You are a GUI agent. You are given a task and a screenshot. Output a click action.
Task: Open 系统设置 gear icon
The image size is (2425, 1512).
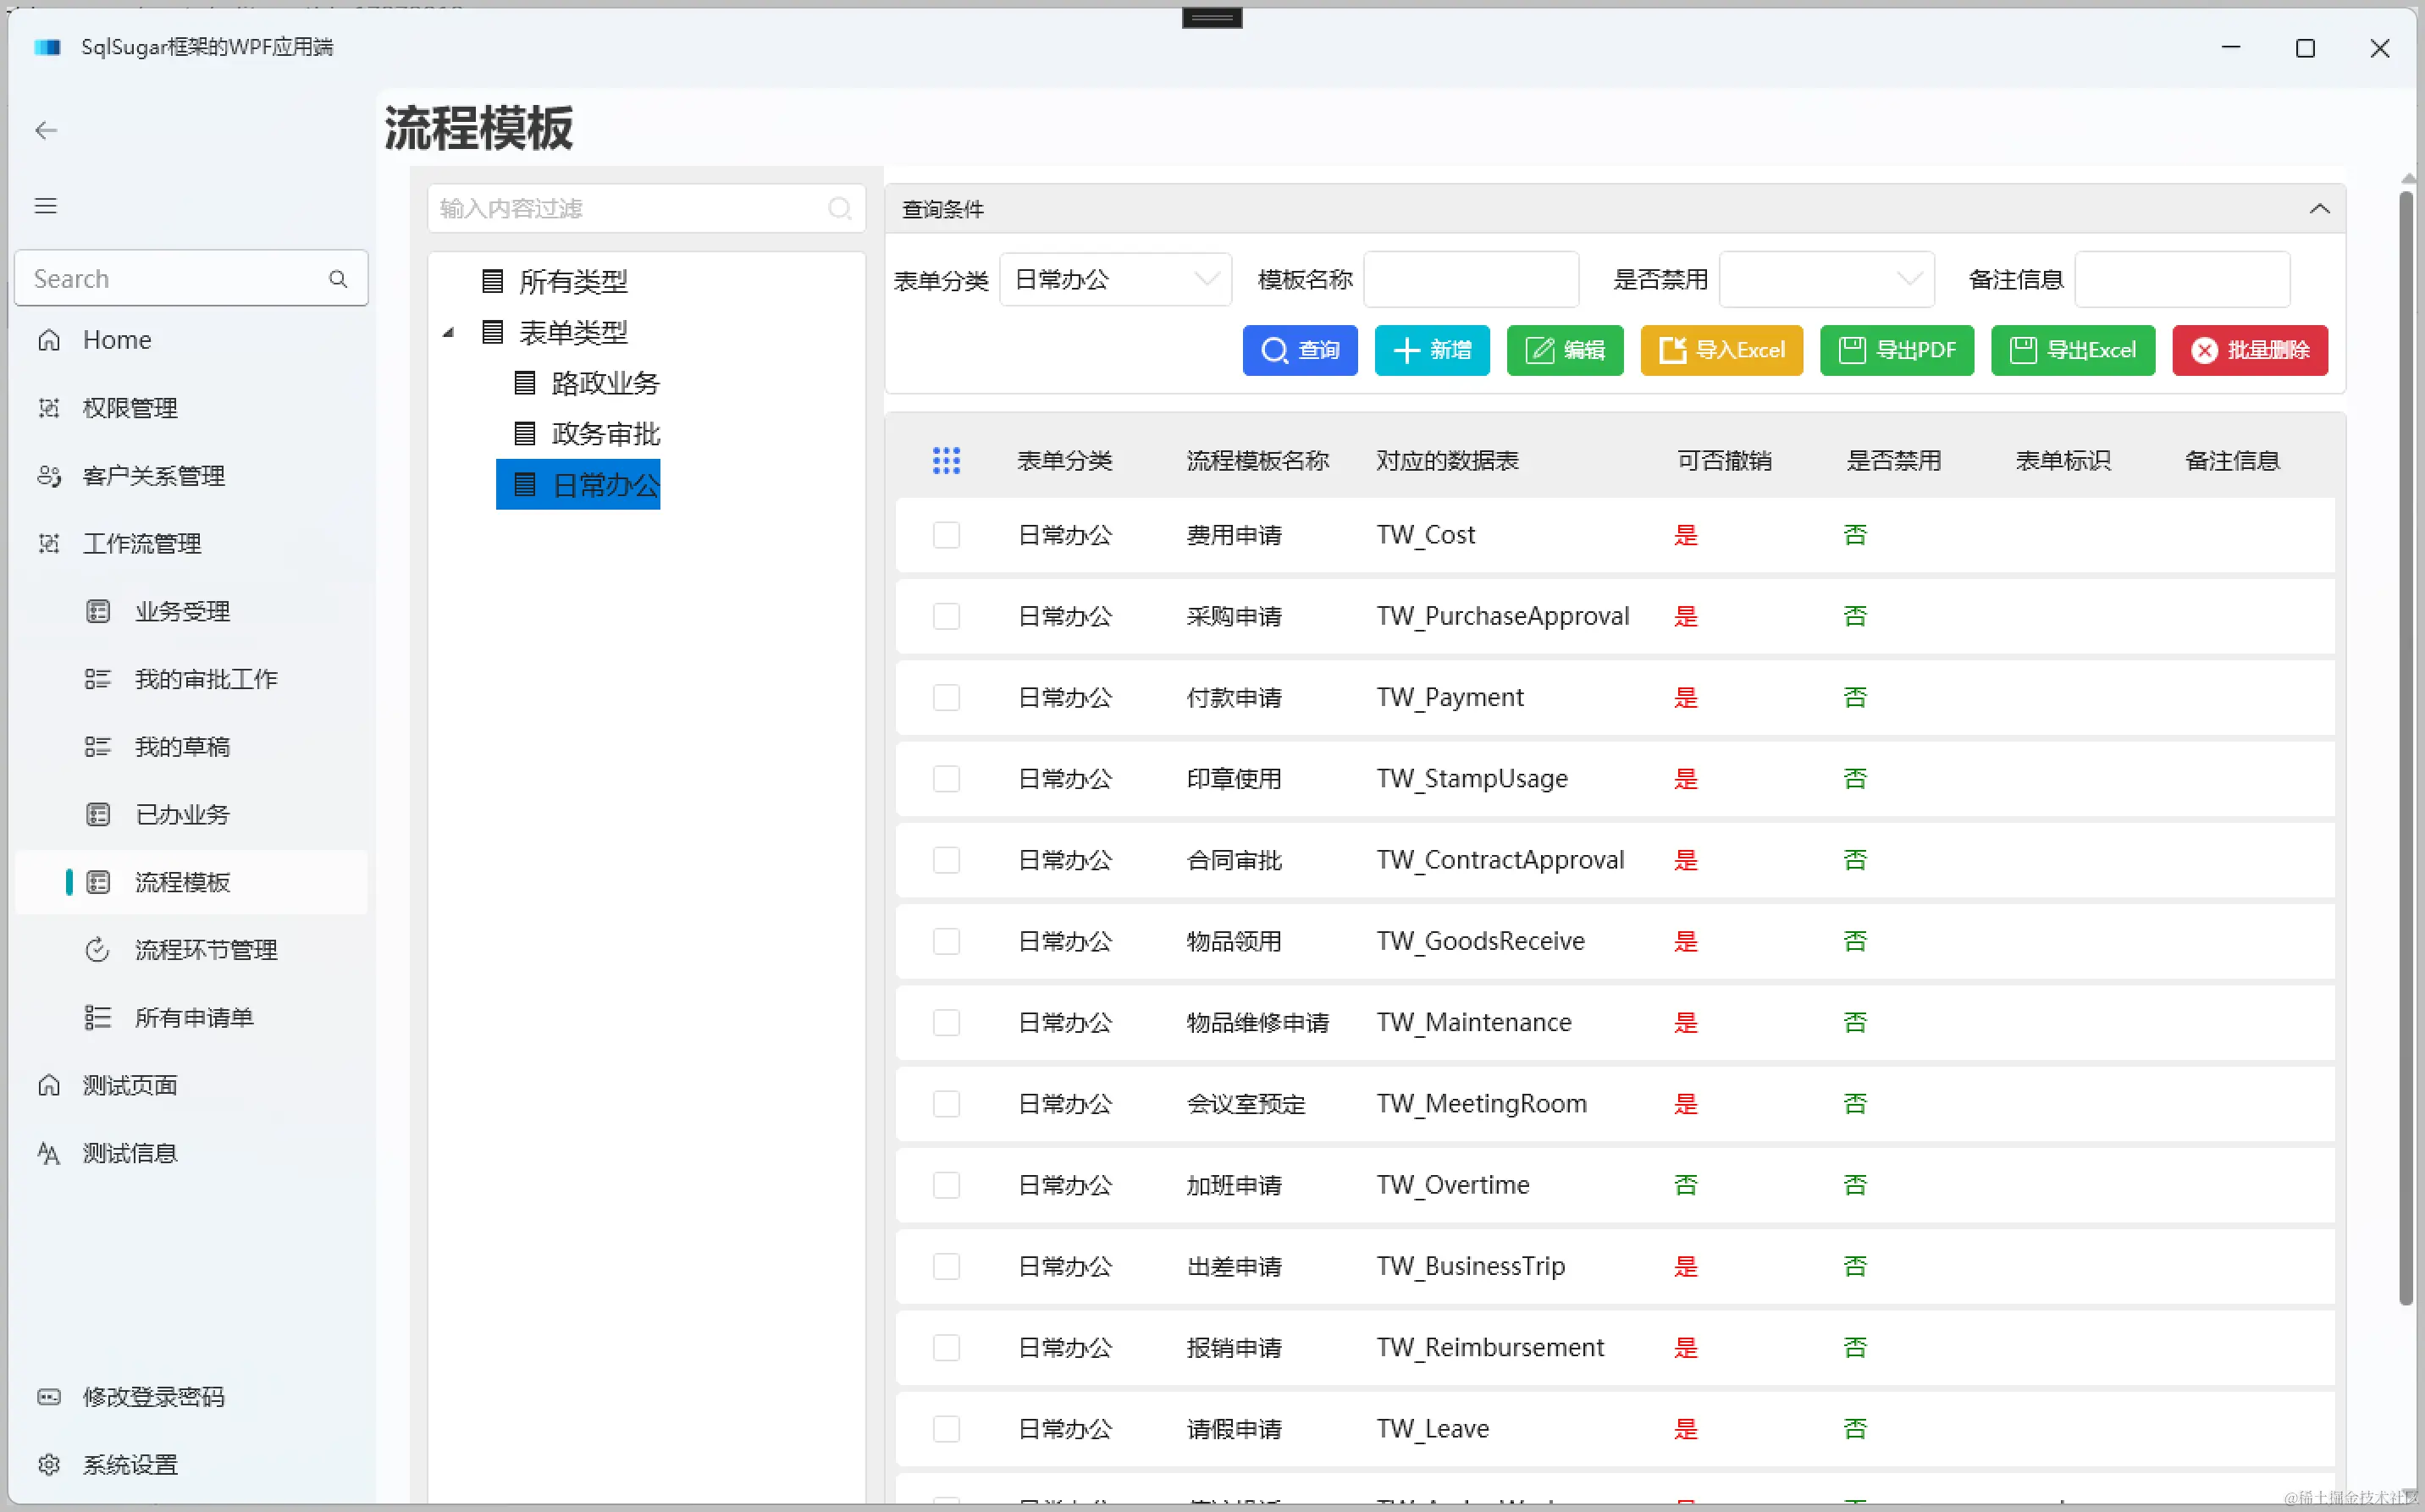click(49, 1464)
